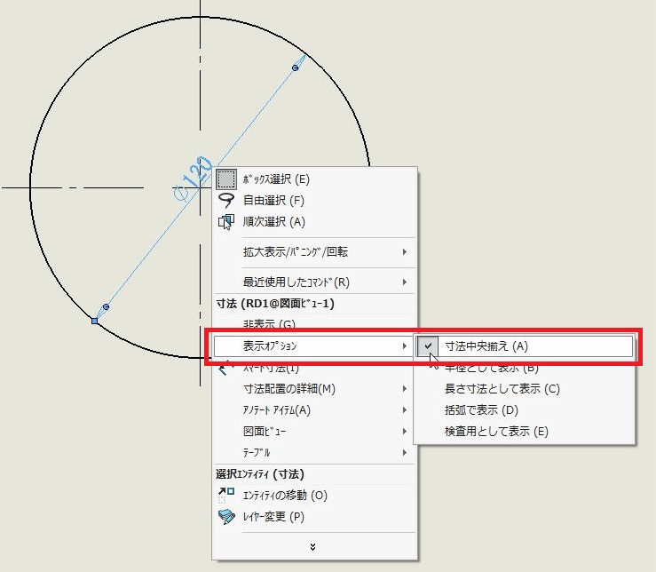Expand the 拡大表示/パニング/回転 submenu

[x=296, y=252]
